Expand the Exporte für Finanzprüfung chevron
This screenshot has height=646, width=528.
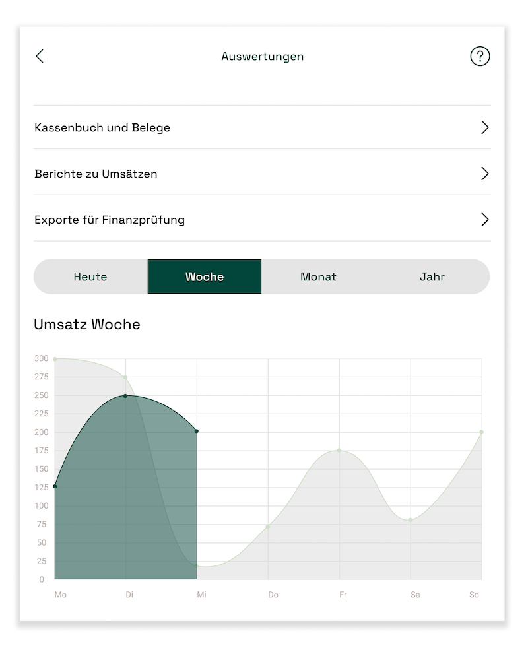tap(484, 220)
